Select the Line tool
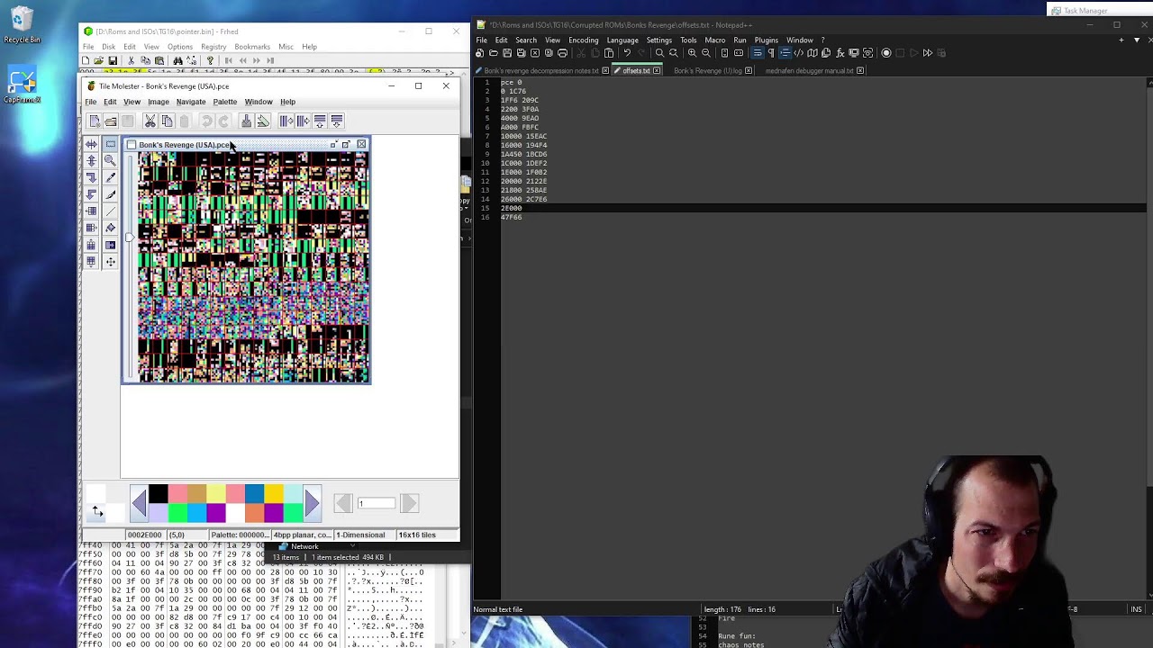 point(110,211)
